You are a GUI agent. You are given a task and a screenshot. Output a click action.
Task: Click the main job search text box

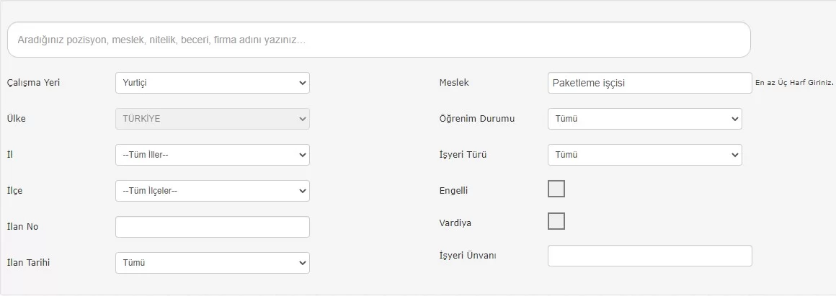[378, 40]
